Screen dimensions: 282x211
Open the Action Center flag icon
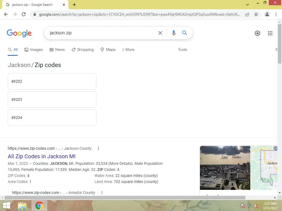[243, 206]
